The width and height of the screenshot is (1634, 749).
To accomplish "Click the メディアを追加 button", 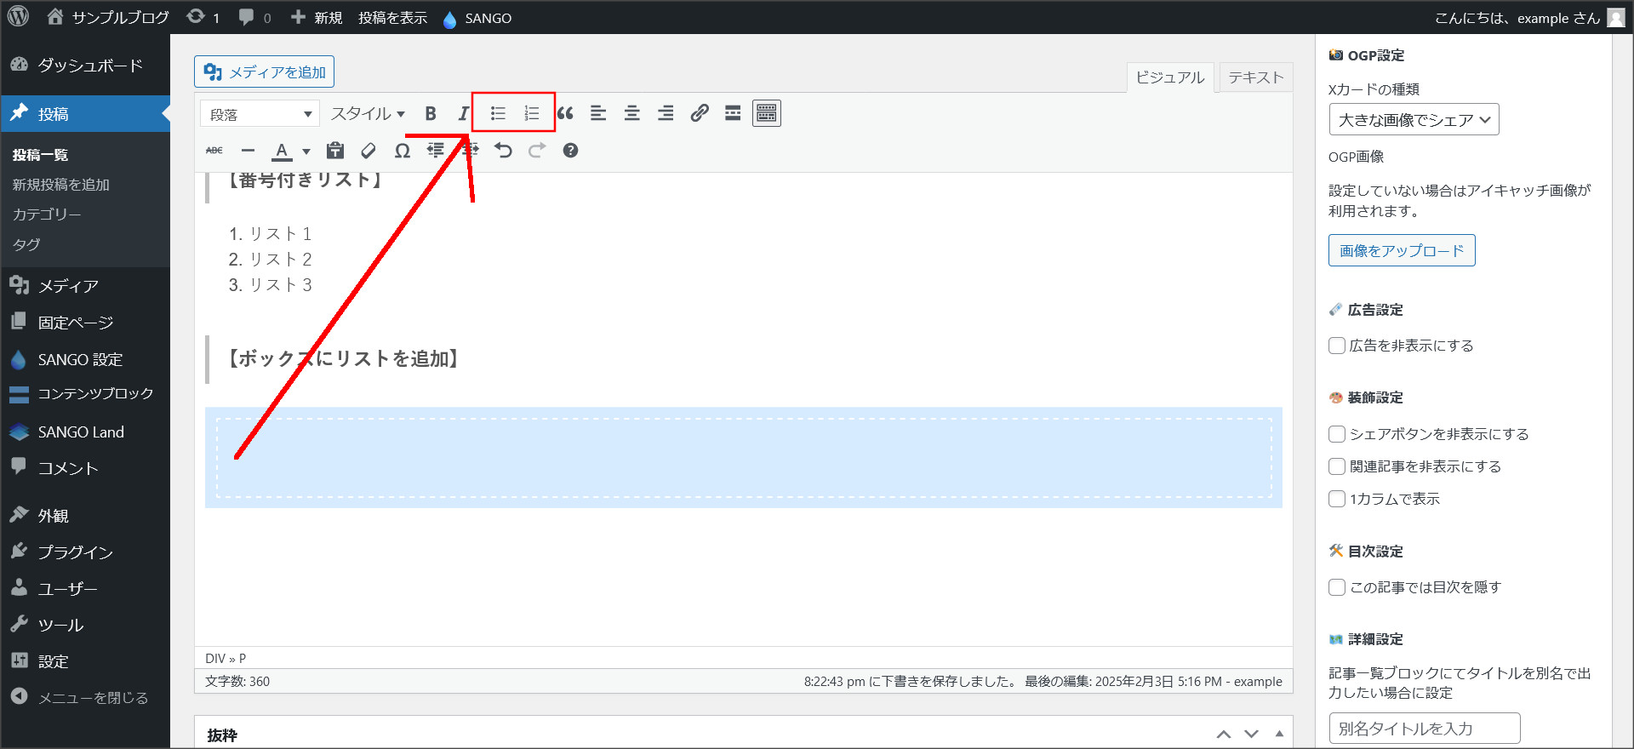I will 265,72.
